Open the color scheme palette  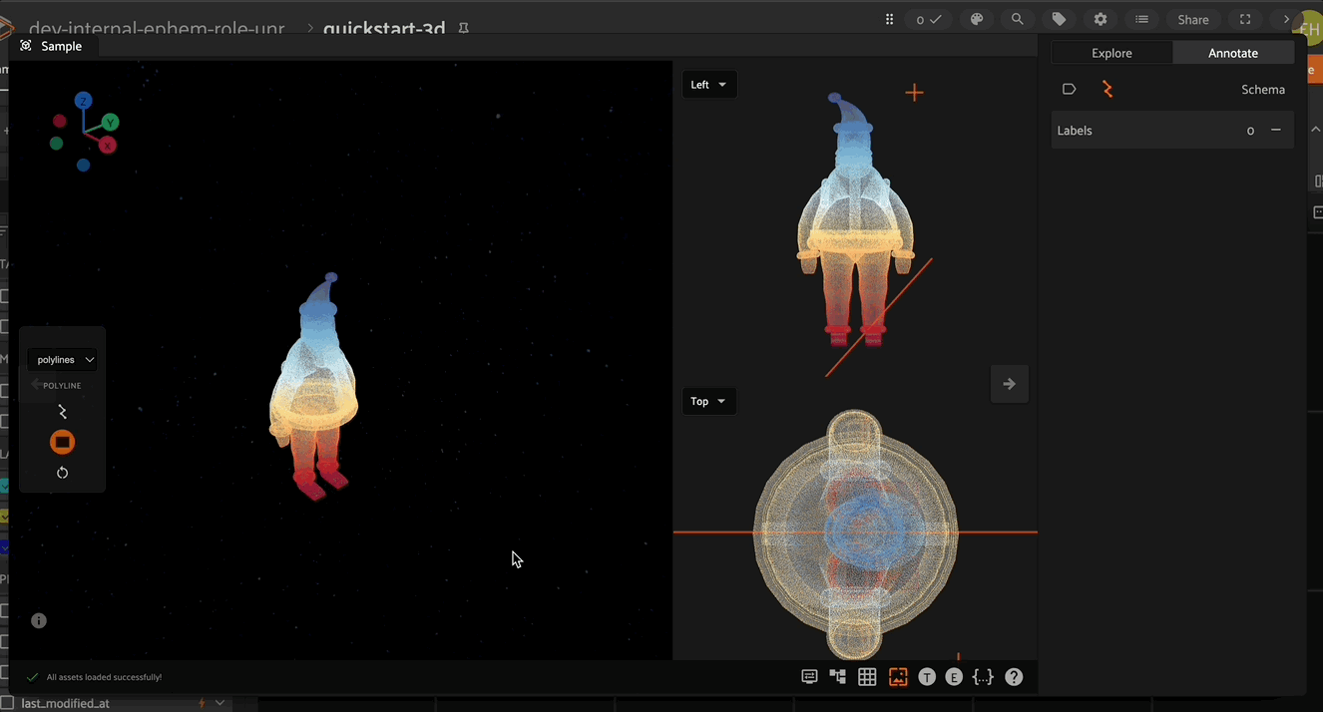(x=977, y=19)
